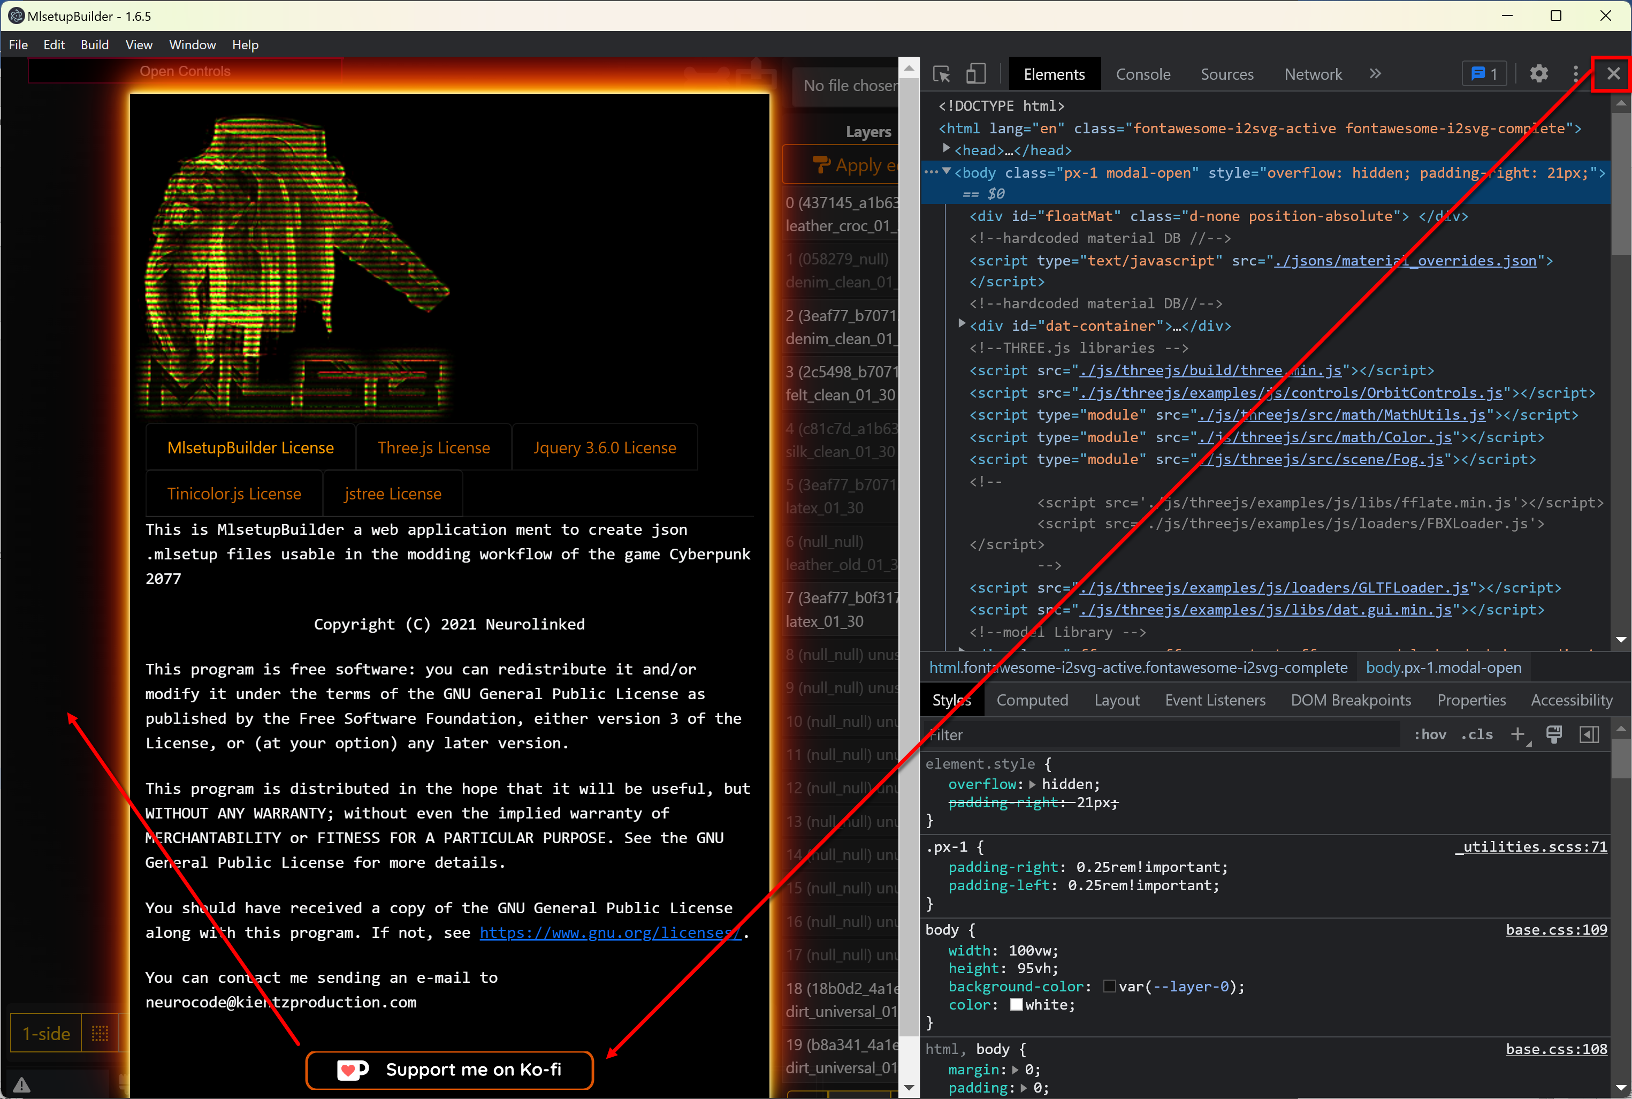Open the white color swatch picker
Image resolution: width=1632 pixels, height=1099 pixels.
tap(1016, 1004)
